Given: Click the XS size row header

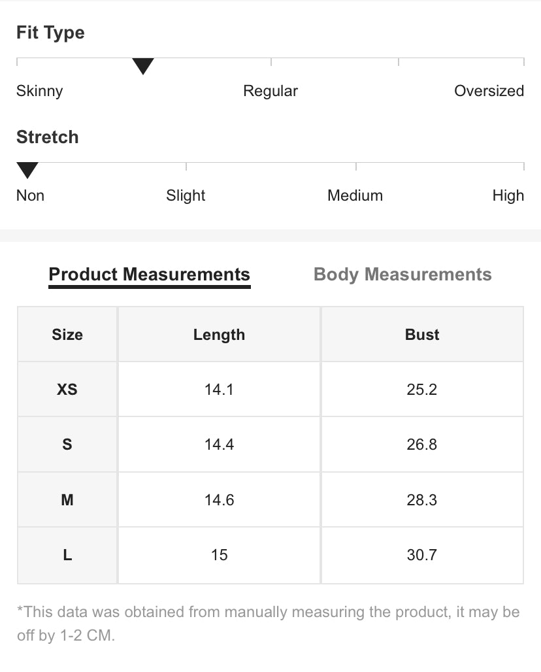Looking at the screenshot, I should coord(67,390).
